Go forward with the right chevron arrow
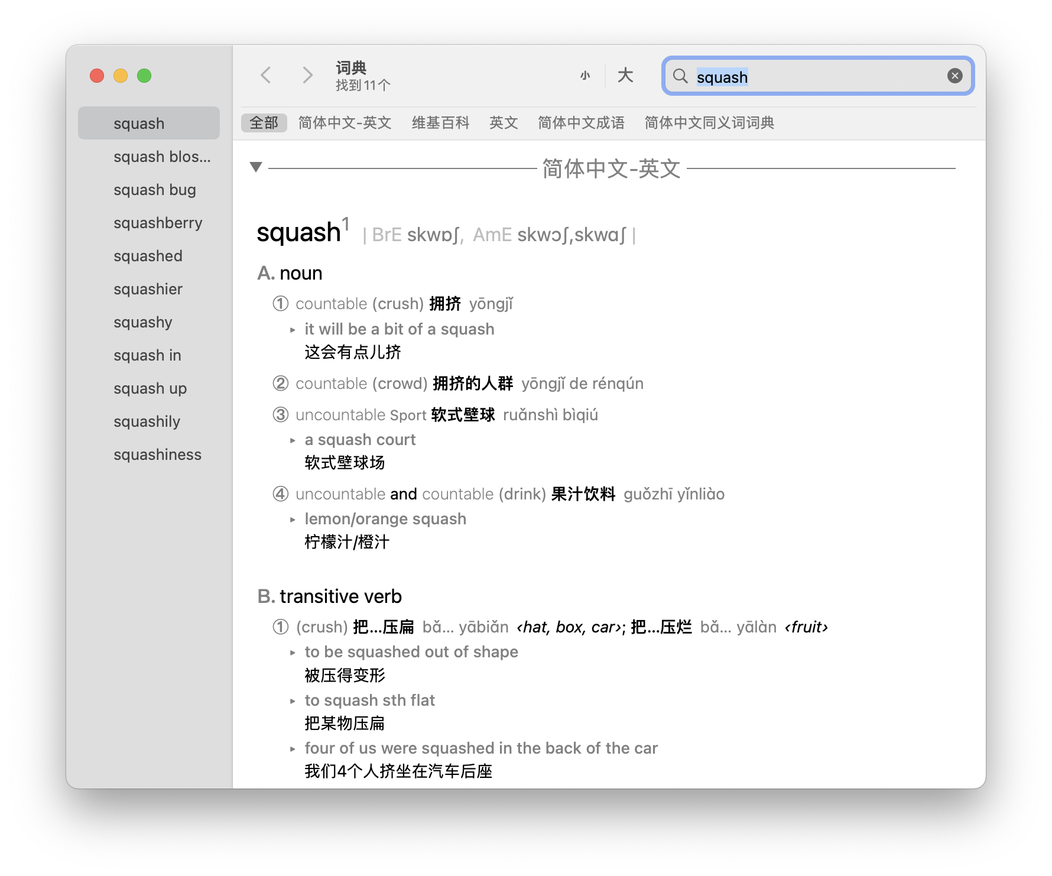This screenshot has height=876, width=1052. (x=307, y=75)
